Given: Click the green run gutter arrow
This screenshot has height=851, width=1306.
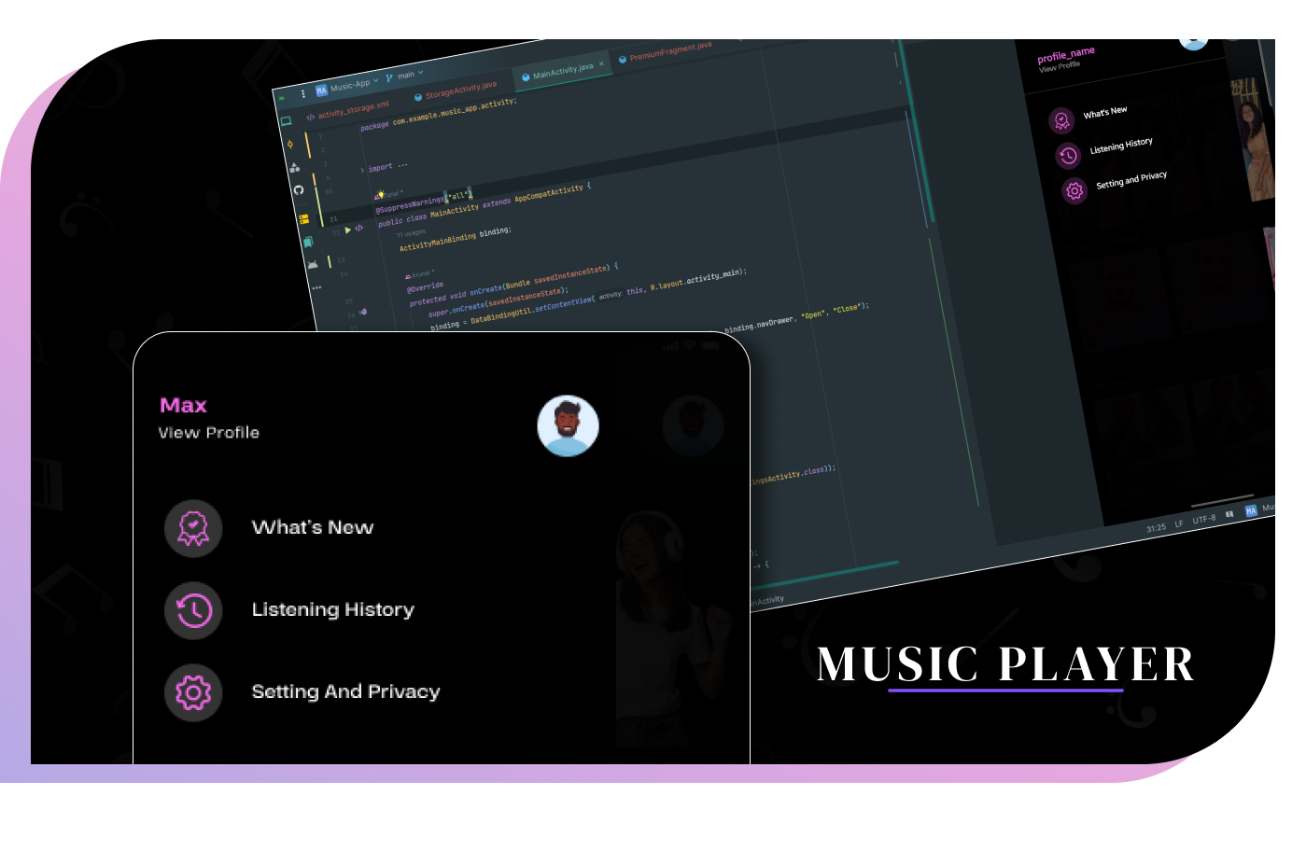Looking at the screenshot, I should (348, 230).
